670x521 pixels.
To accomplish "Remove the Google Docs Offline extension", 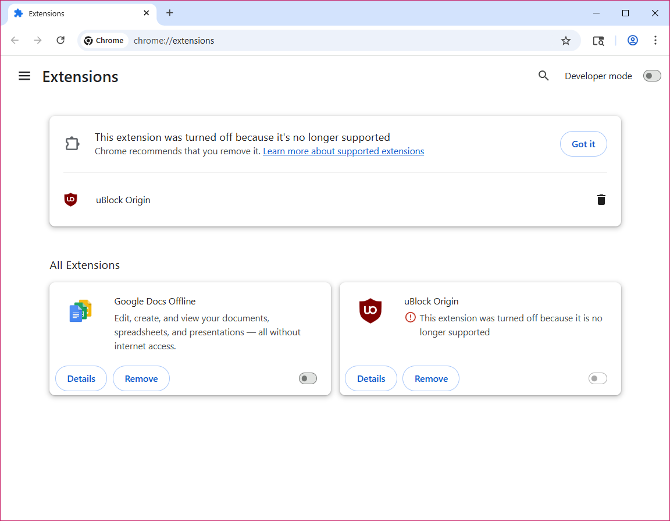I will pyautogui.click(x=141, y=378).
